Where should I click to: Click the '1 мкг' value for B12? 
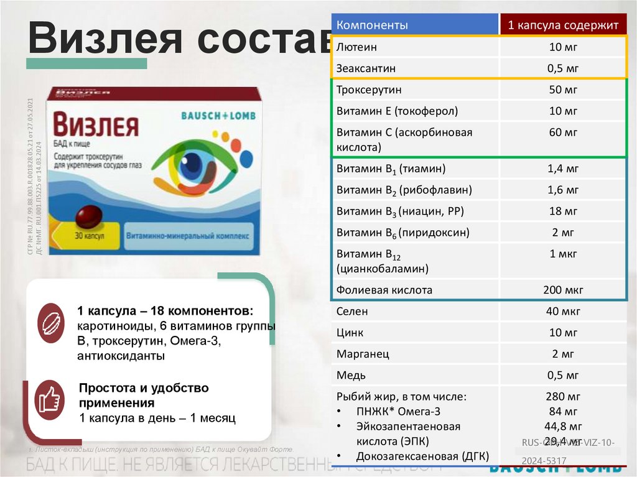click(x=563, y=254)
